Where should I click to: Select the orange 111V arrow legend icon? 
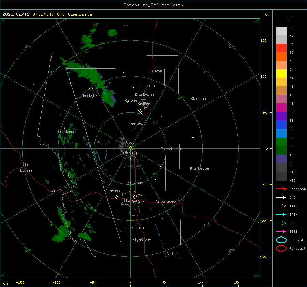[281, 206]
